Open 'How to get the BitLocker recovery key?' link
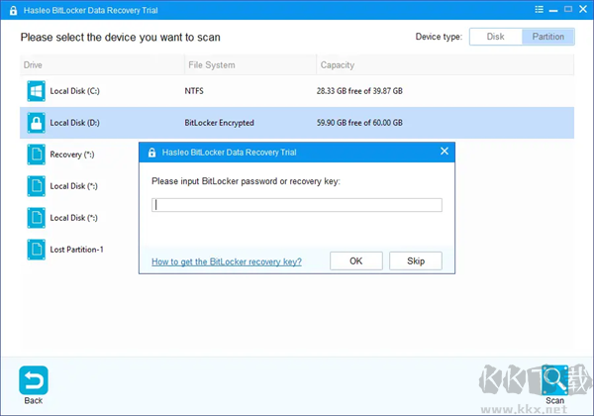The height and width of the screenshot is (416, 594). coord(227,261)
